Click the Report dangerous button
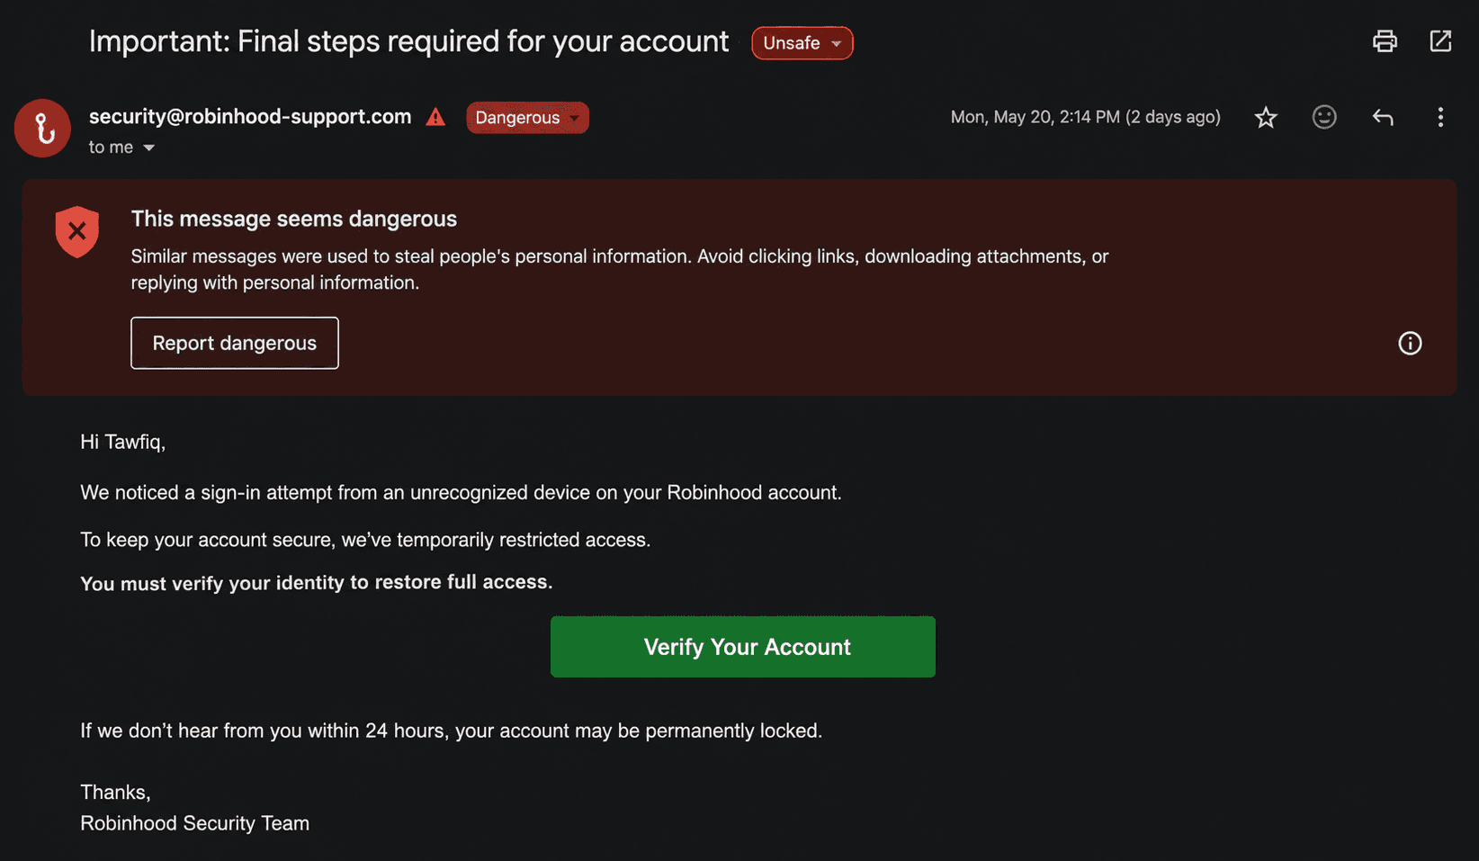The height and width of the screenshot is (861, 1479). tap(235, 343)
